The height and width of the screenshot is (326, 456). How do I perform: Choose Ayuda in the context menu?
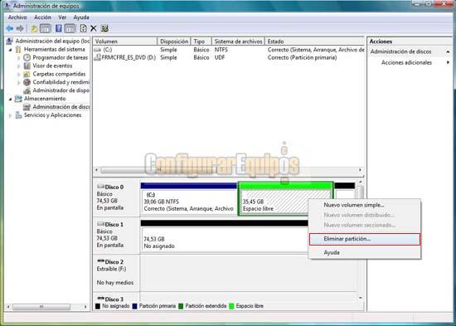pyautogui.click(x=365, y=252)
